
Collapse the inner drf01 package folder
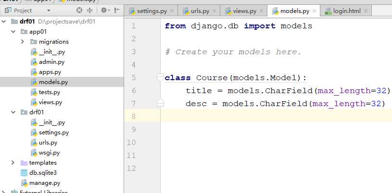pos(13,112)
